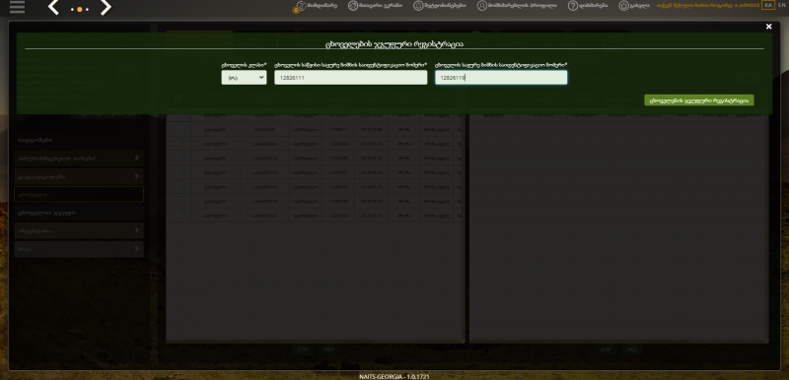Tick the checkbox for row 11038183
Screen dimensions: 789x380
(179, 200)
